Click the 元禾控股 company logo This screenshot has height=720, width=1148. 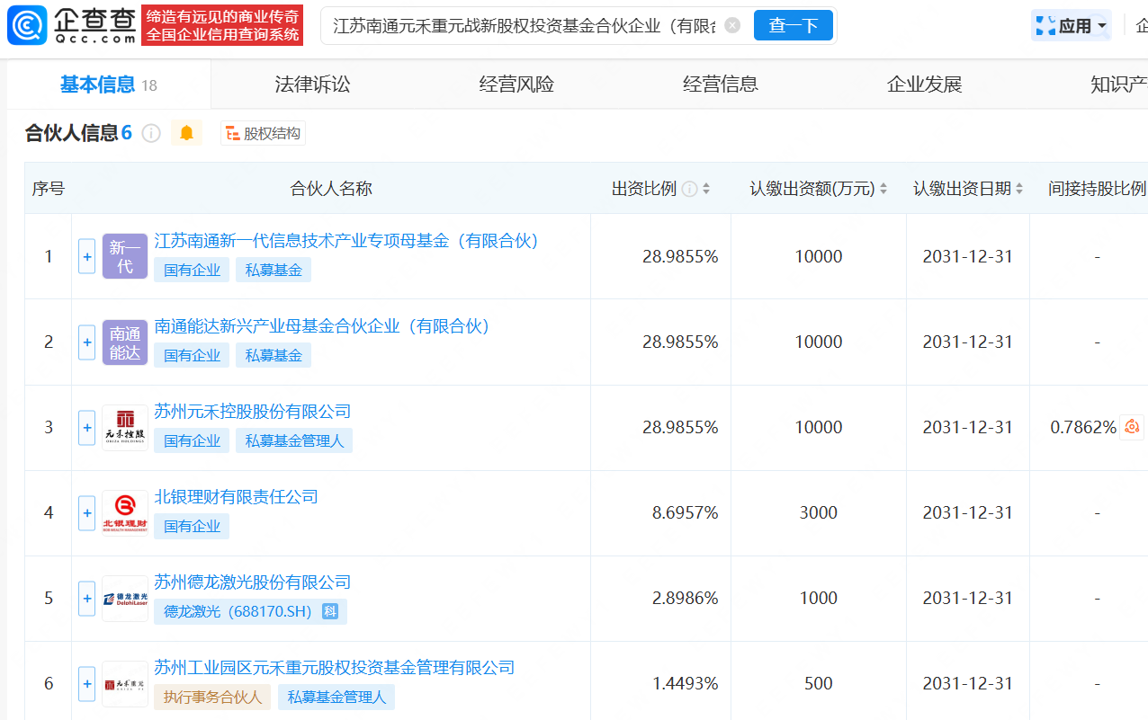tap(125, 428)
